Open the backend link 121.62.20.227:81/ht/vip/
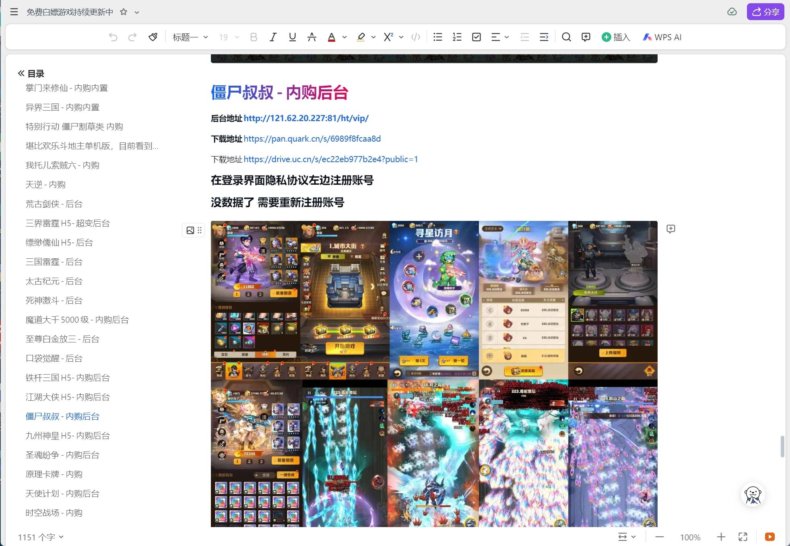 pos(306,118)
